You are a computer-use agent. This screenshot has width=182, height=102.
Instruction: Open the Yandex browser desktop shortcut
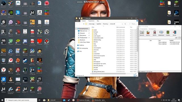click(x=3, y=70)
